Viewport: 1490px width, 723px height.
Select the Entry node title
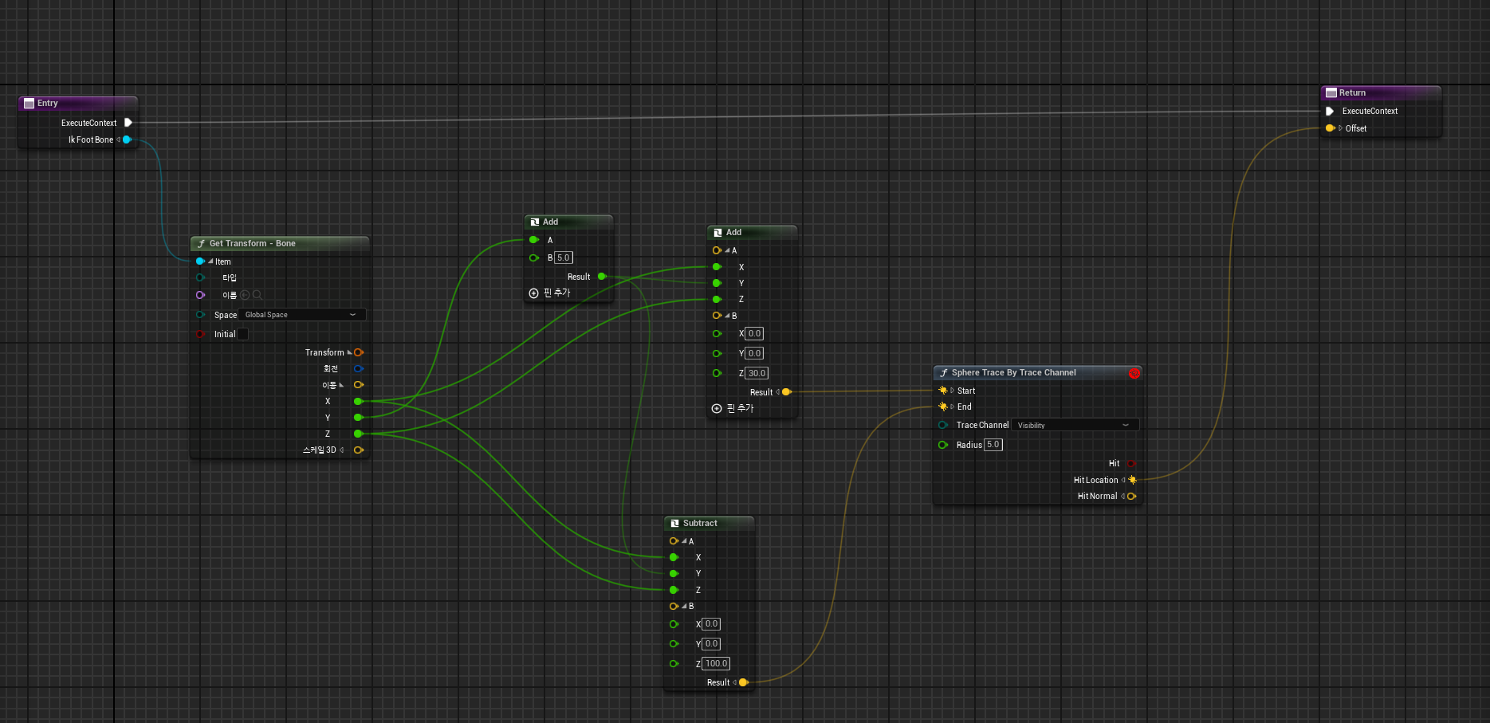[x=48, y=103]
